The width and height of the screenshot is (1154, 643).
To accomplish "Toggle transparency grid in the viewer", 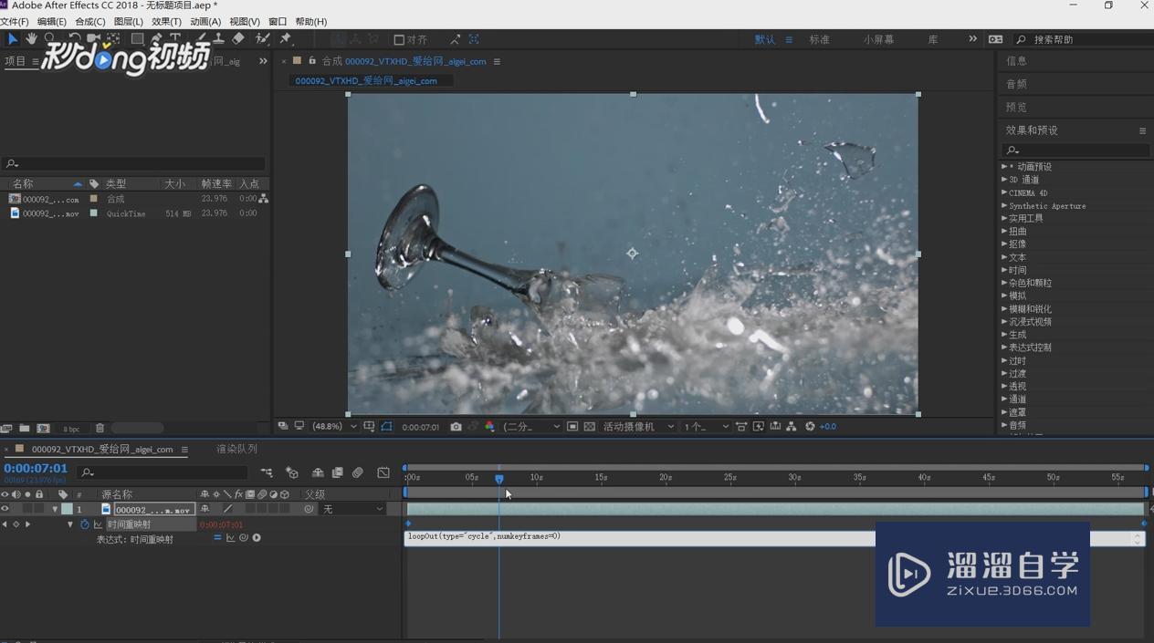I will point(590,427).
